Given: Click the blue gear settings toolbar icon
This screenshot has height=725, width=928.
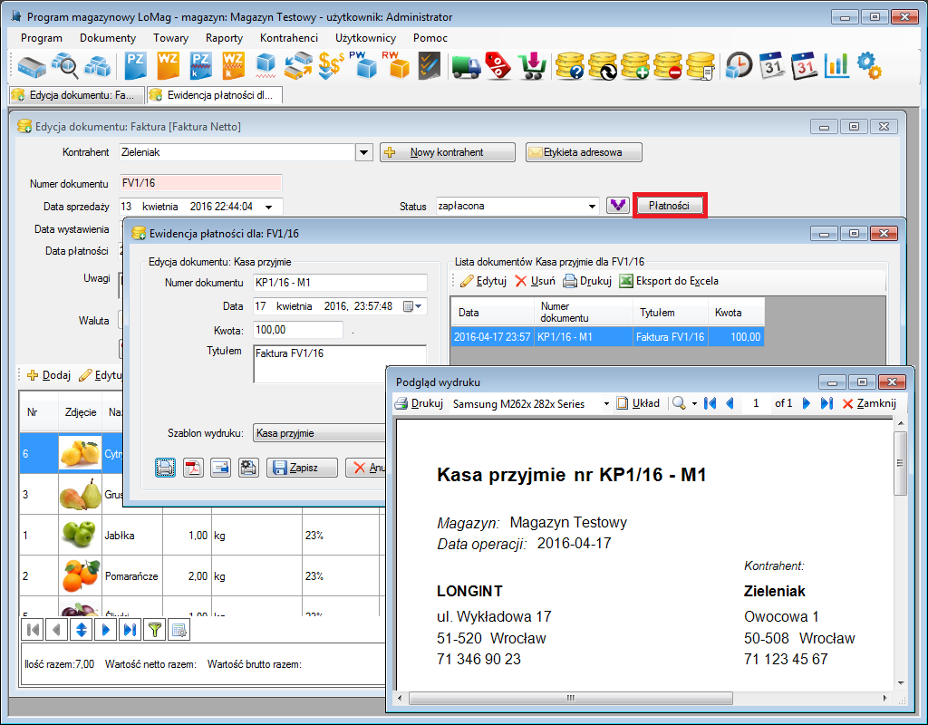Looking at the screenshot, I should [868, 66].
